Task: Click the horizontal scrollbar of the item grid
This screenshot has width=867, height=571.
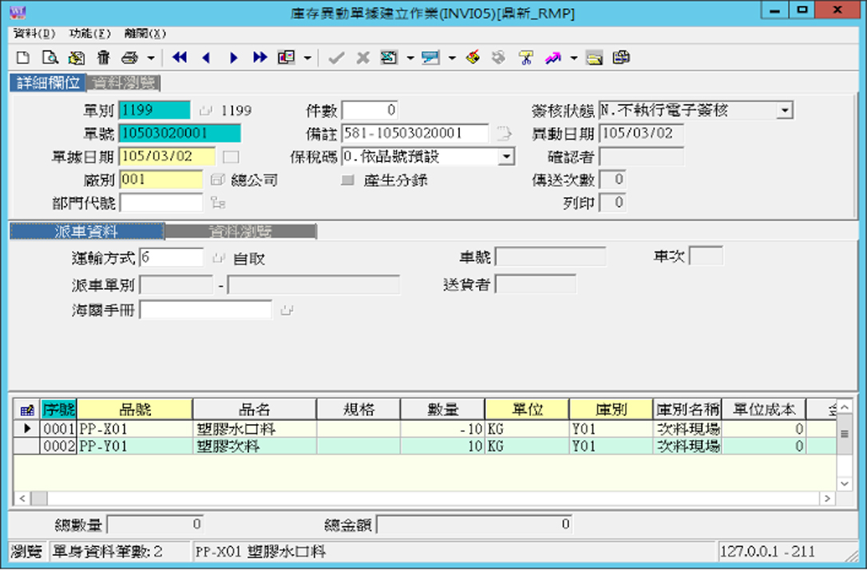Action: coord(423,498)
